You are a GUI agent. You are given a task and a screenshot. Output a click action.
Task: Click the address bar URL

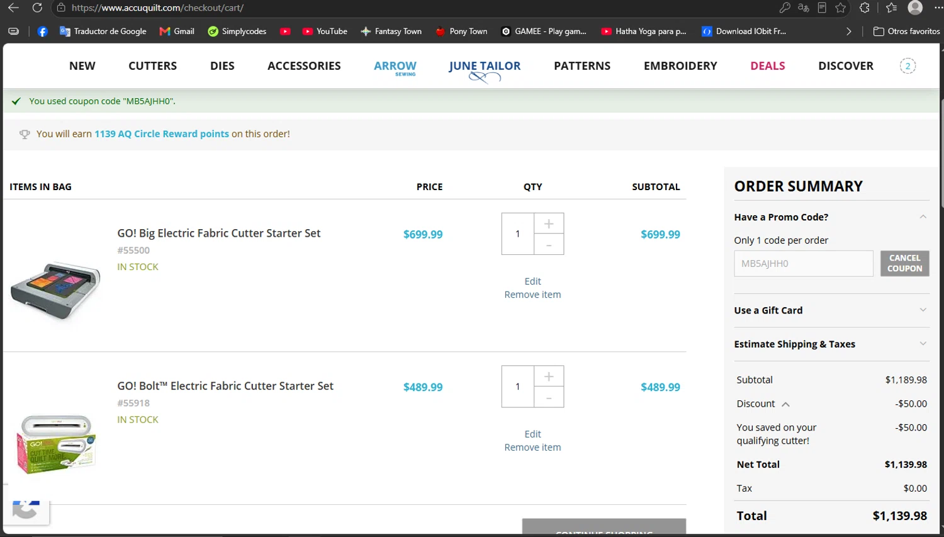pyautogui.click(x=157, y=8)
